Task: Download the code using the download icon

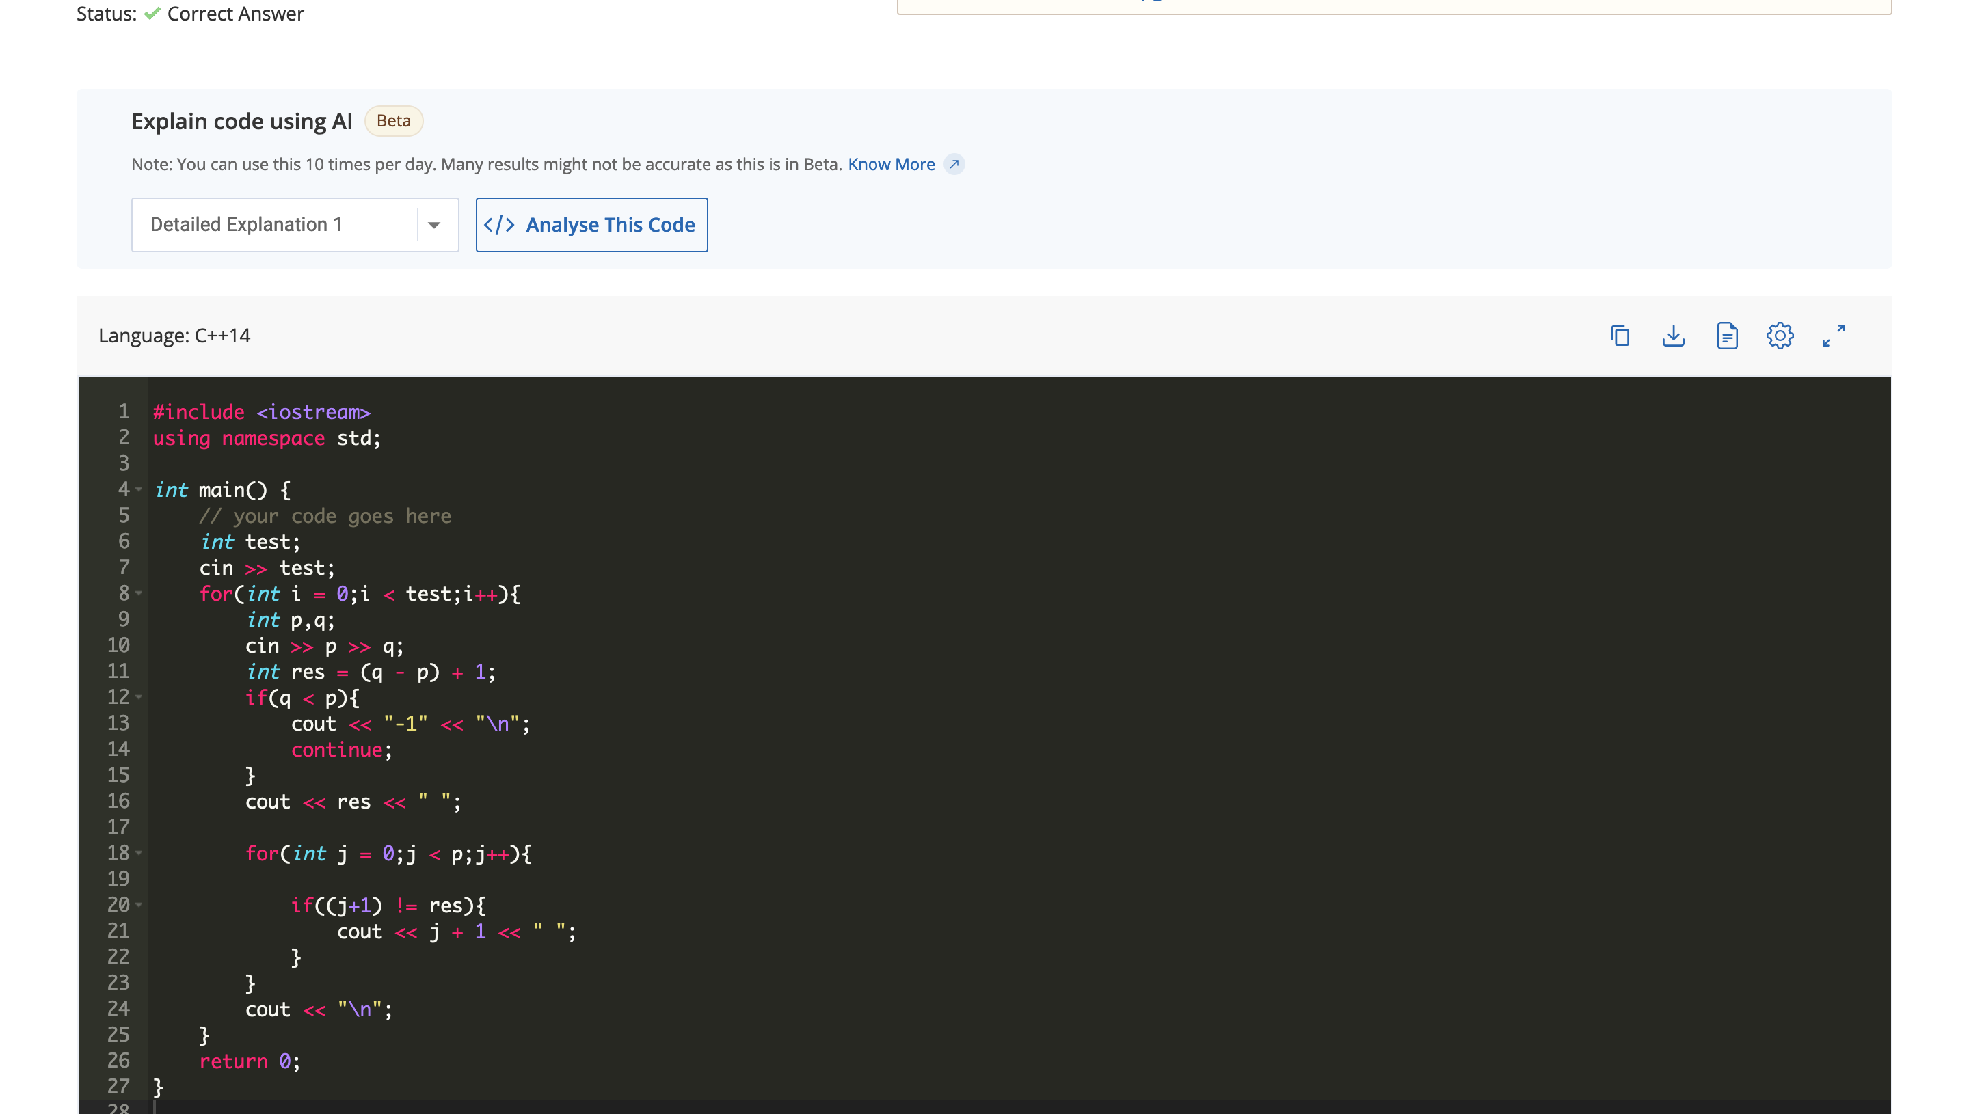Action: [1674, 335]
